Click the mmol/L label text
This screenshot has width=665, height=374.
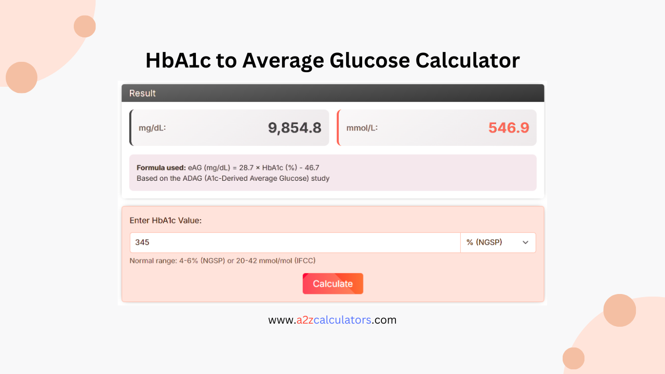(x=362, y=128)
